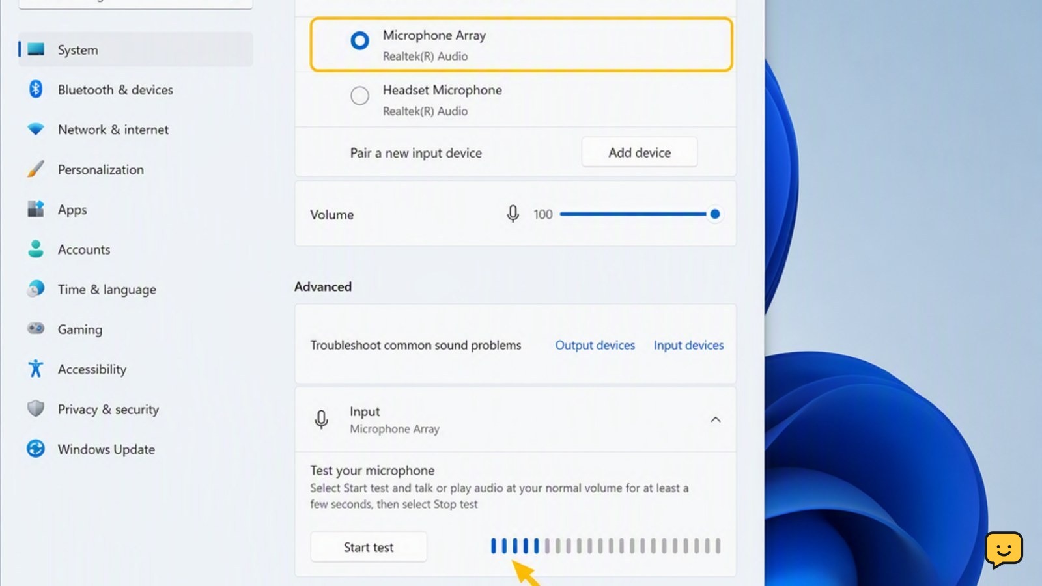
Task: Open System settings category
Action: pyautogui.click(x=135, y=49)
